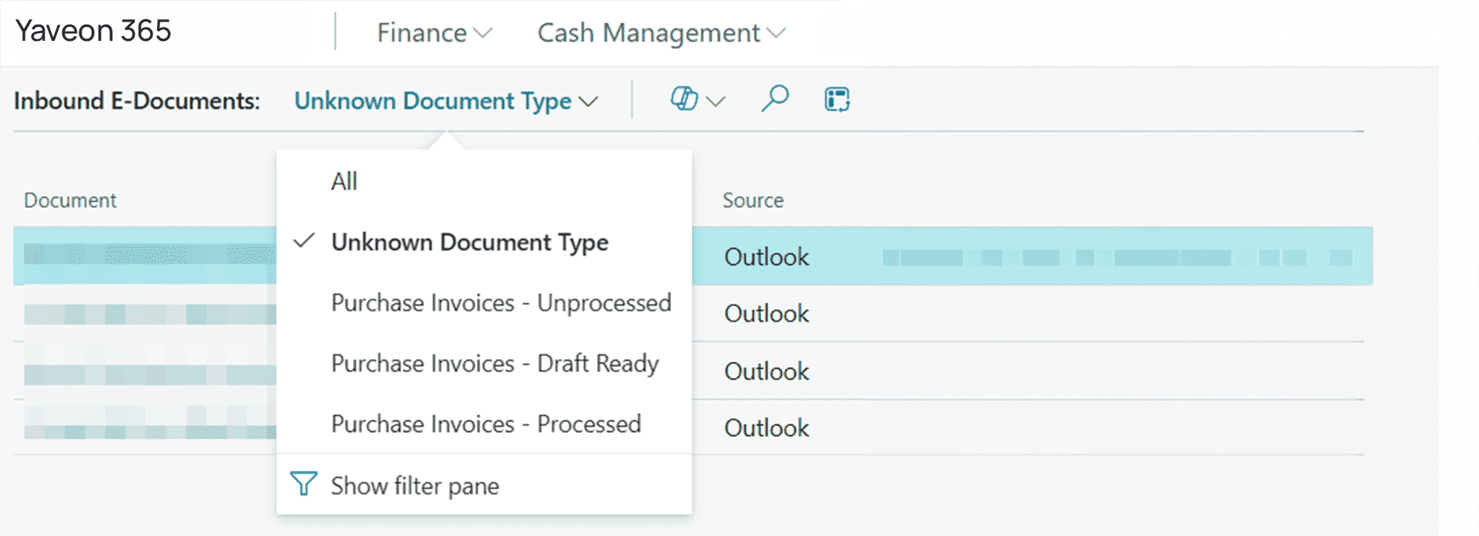Select Outlook in the highlighted first row
The height and width of the screenshot is (536, 1479).
(766, 256)
